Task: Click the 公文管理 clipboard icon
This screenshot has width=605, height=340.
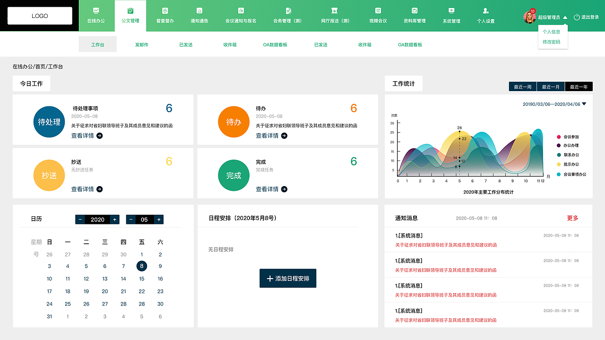Action: point(130,10)
